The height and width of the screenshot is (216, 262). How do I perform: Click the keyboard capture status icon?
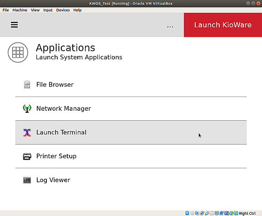point(236,213)
